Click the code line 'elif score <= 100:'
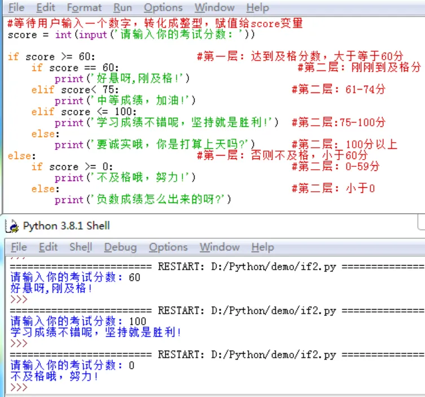 click(84, 112)
